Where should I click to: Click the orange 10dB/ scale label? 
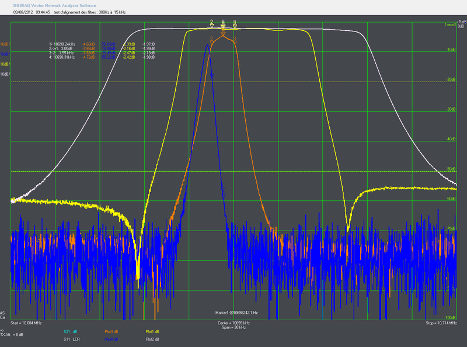tap(5, 44)
